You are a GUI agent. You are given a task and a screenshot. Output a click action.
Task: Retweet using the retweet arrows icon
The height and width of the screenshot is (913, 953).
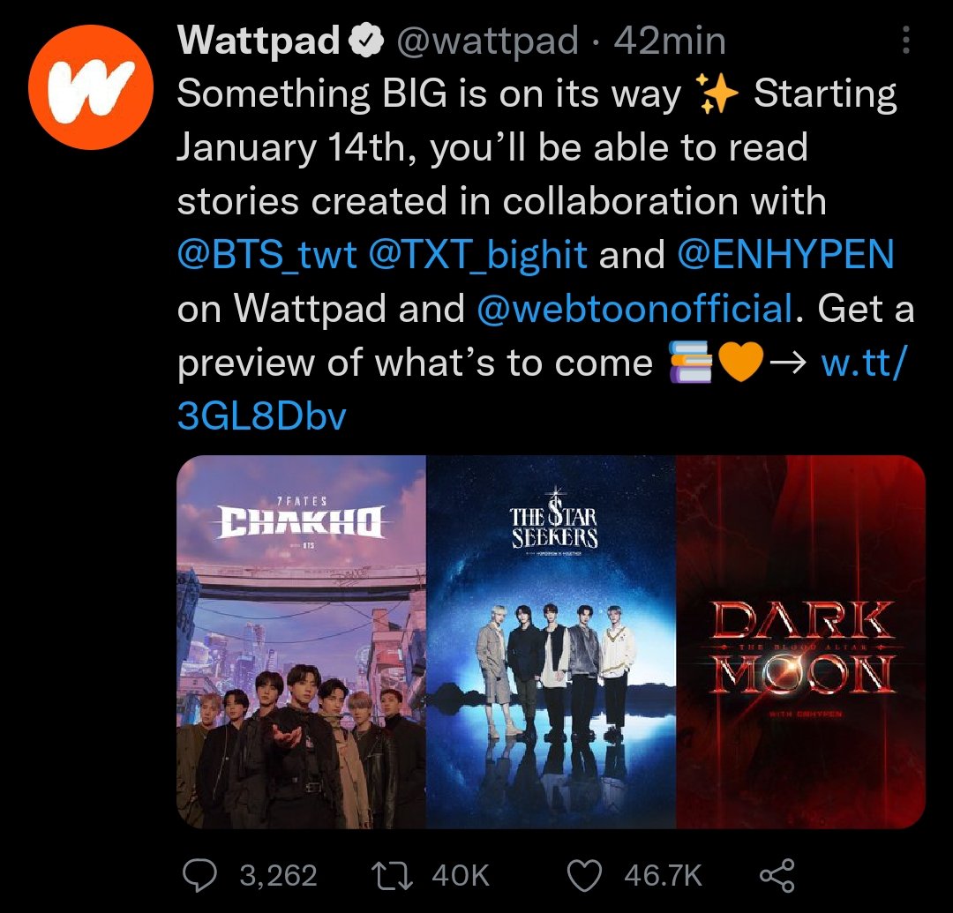[393, 875]
